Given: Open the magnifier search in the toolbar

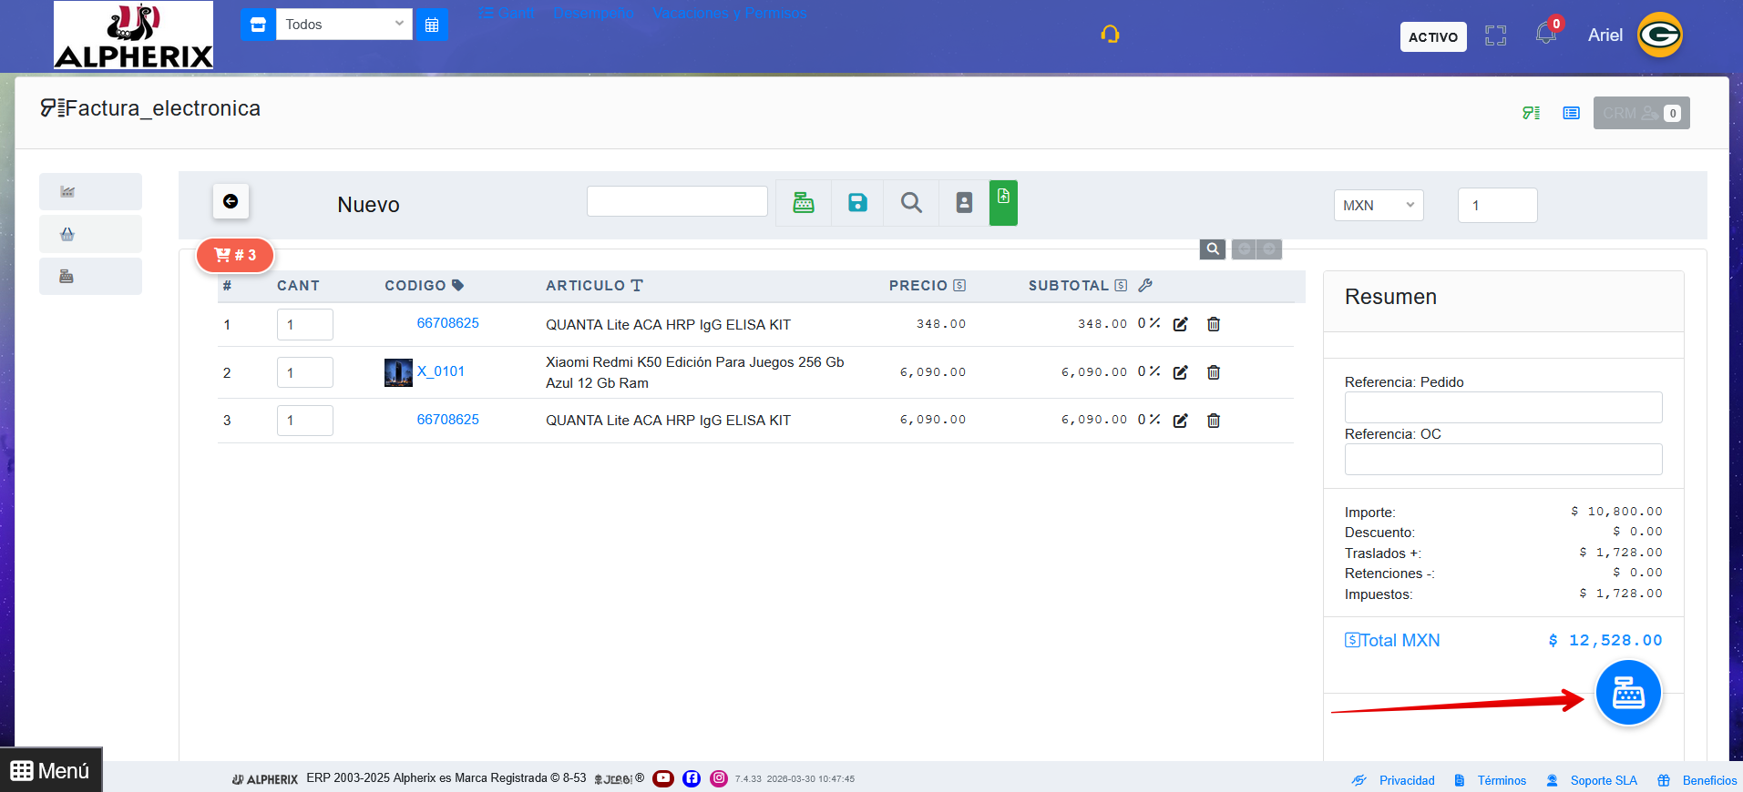Looking at the screenshot, I should tap(911, 203).
